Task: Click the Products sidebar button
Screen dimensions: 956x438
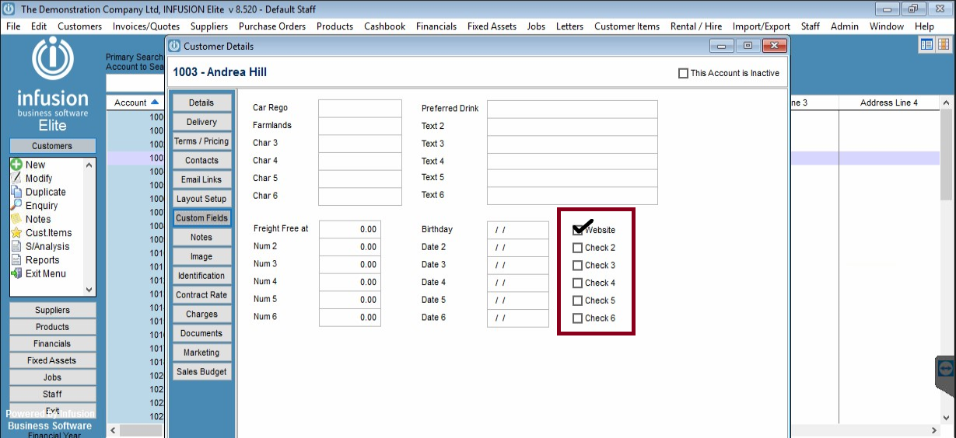Action: [x=52, y=327]
